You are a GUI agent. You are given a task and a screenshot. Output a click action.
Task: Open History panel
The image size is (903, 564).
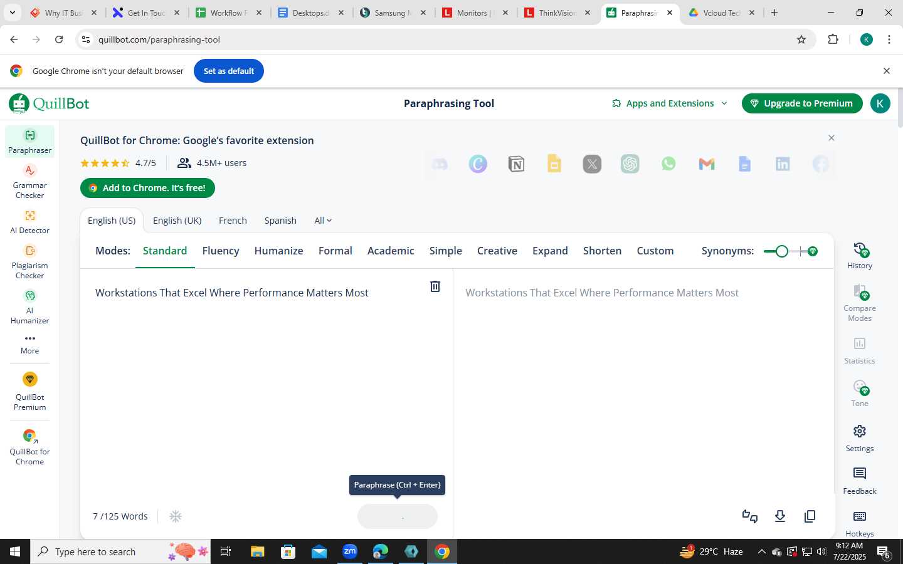coord(860,256)
